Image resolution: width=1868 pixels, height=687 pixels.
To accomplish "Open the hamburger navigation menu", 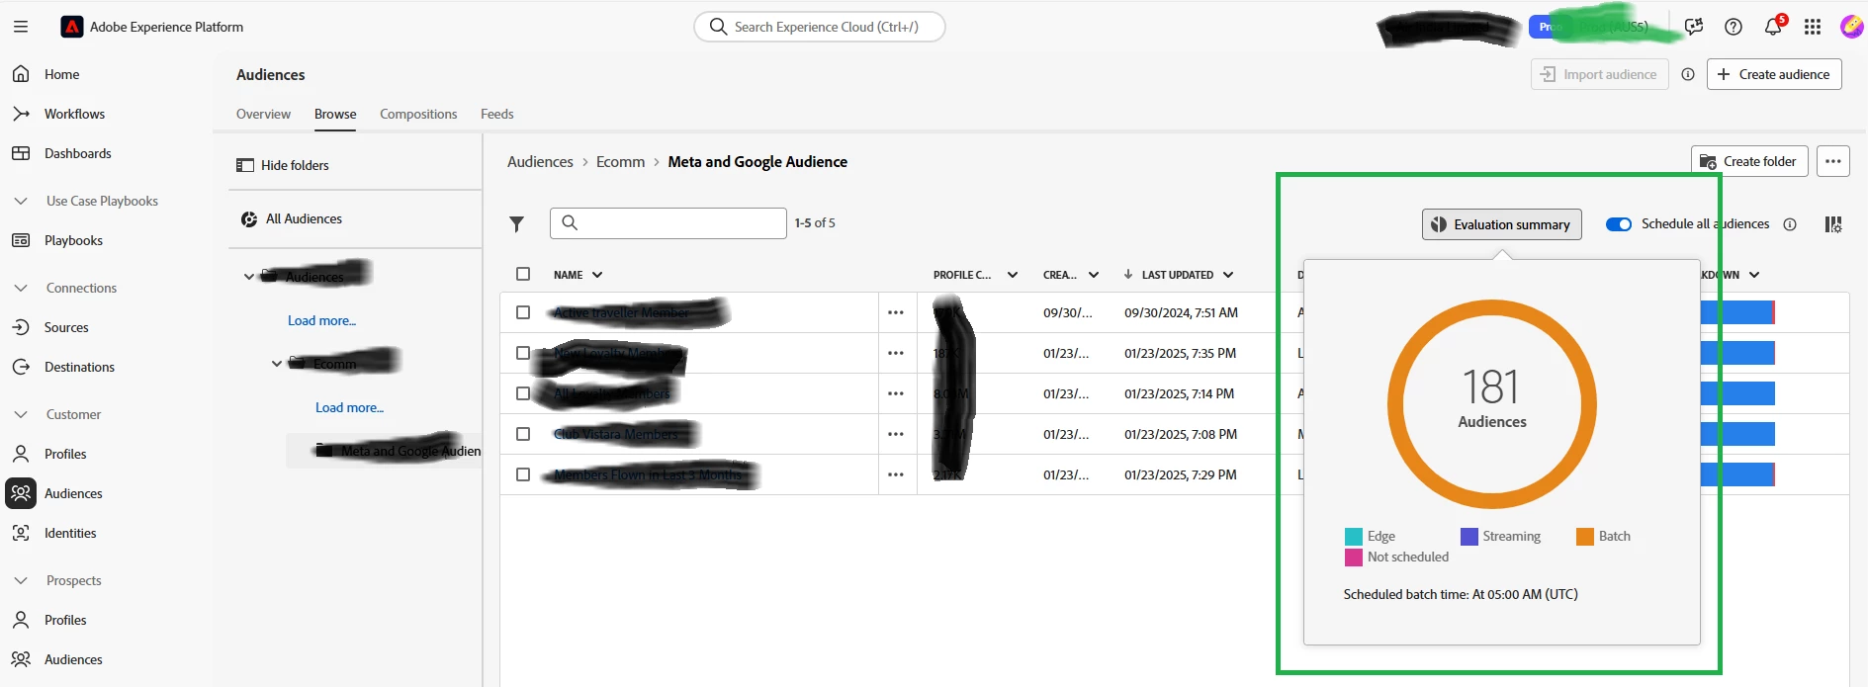I will [20, 27].
